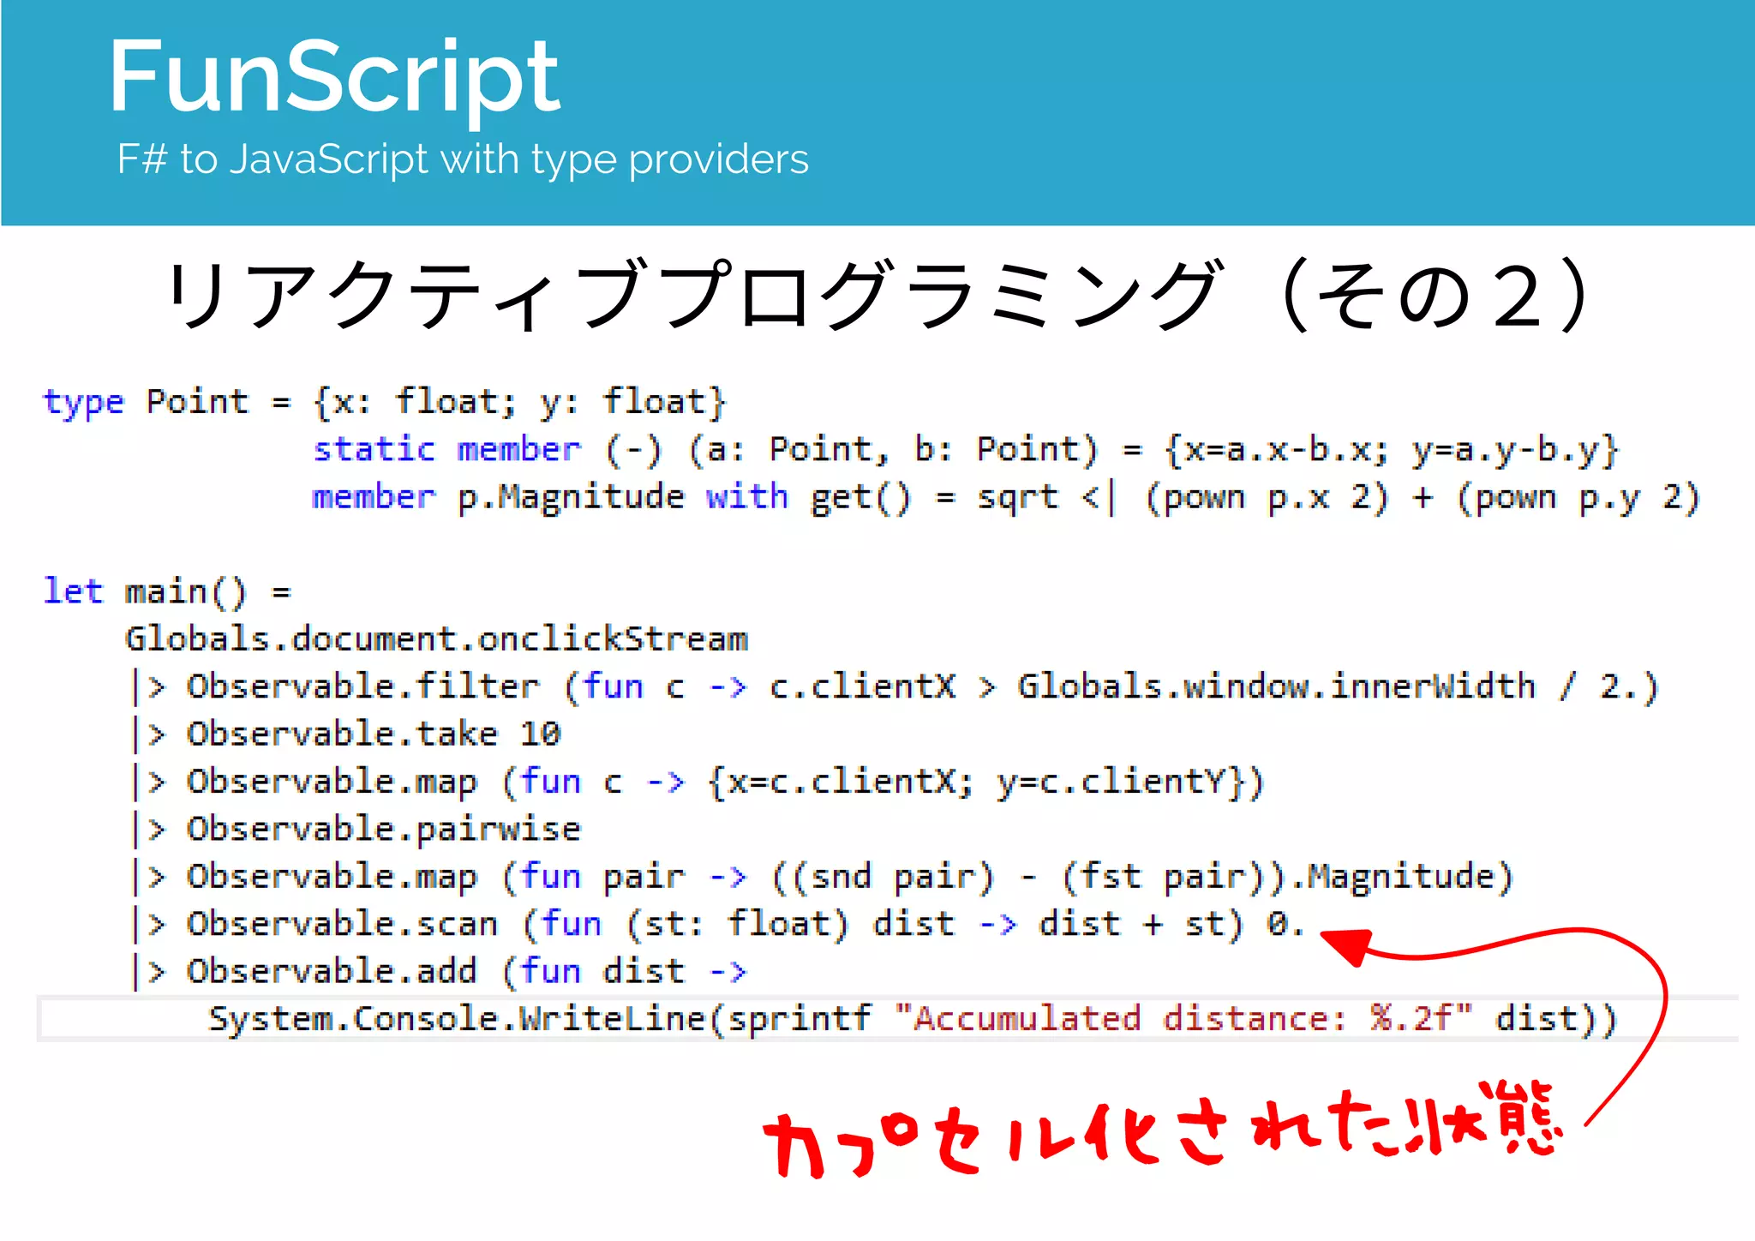Viewport: 1755px width, 1241px height.
Task: Click the 'let main() =' line
Action: (167, 592)
